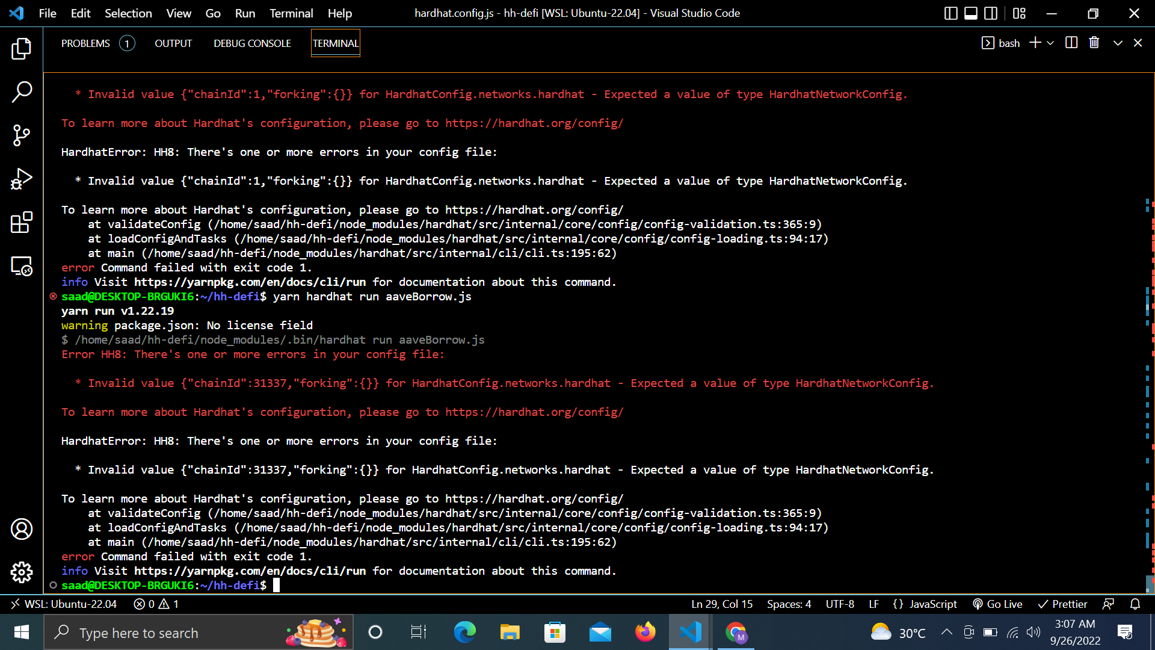Open the Terminal menu

291,13
